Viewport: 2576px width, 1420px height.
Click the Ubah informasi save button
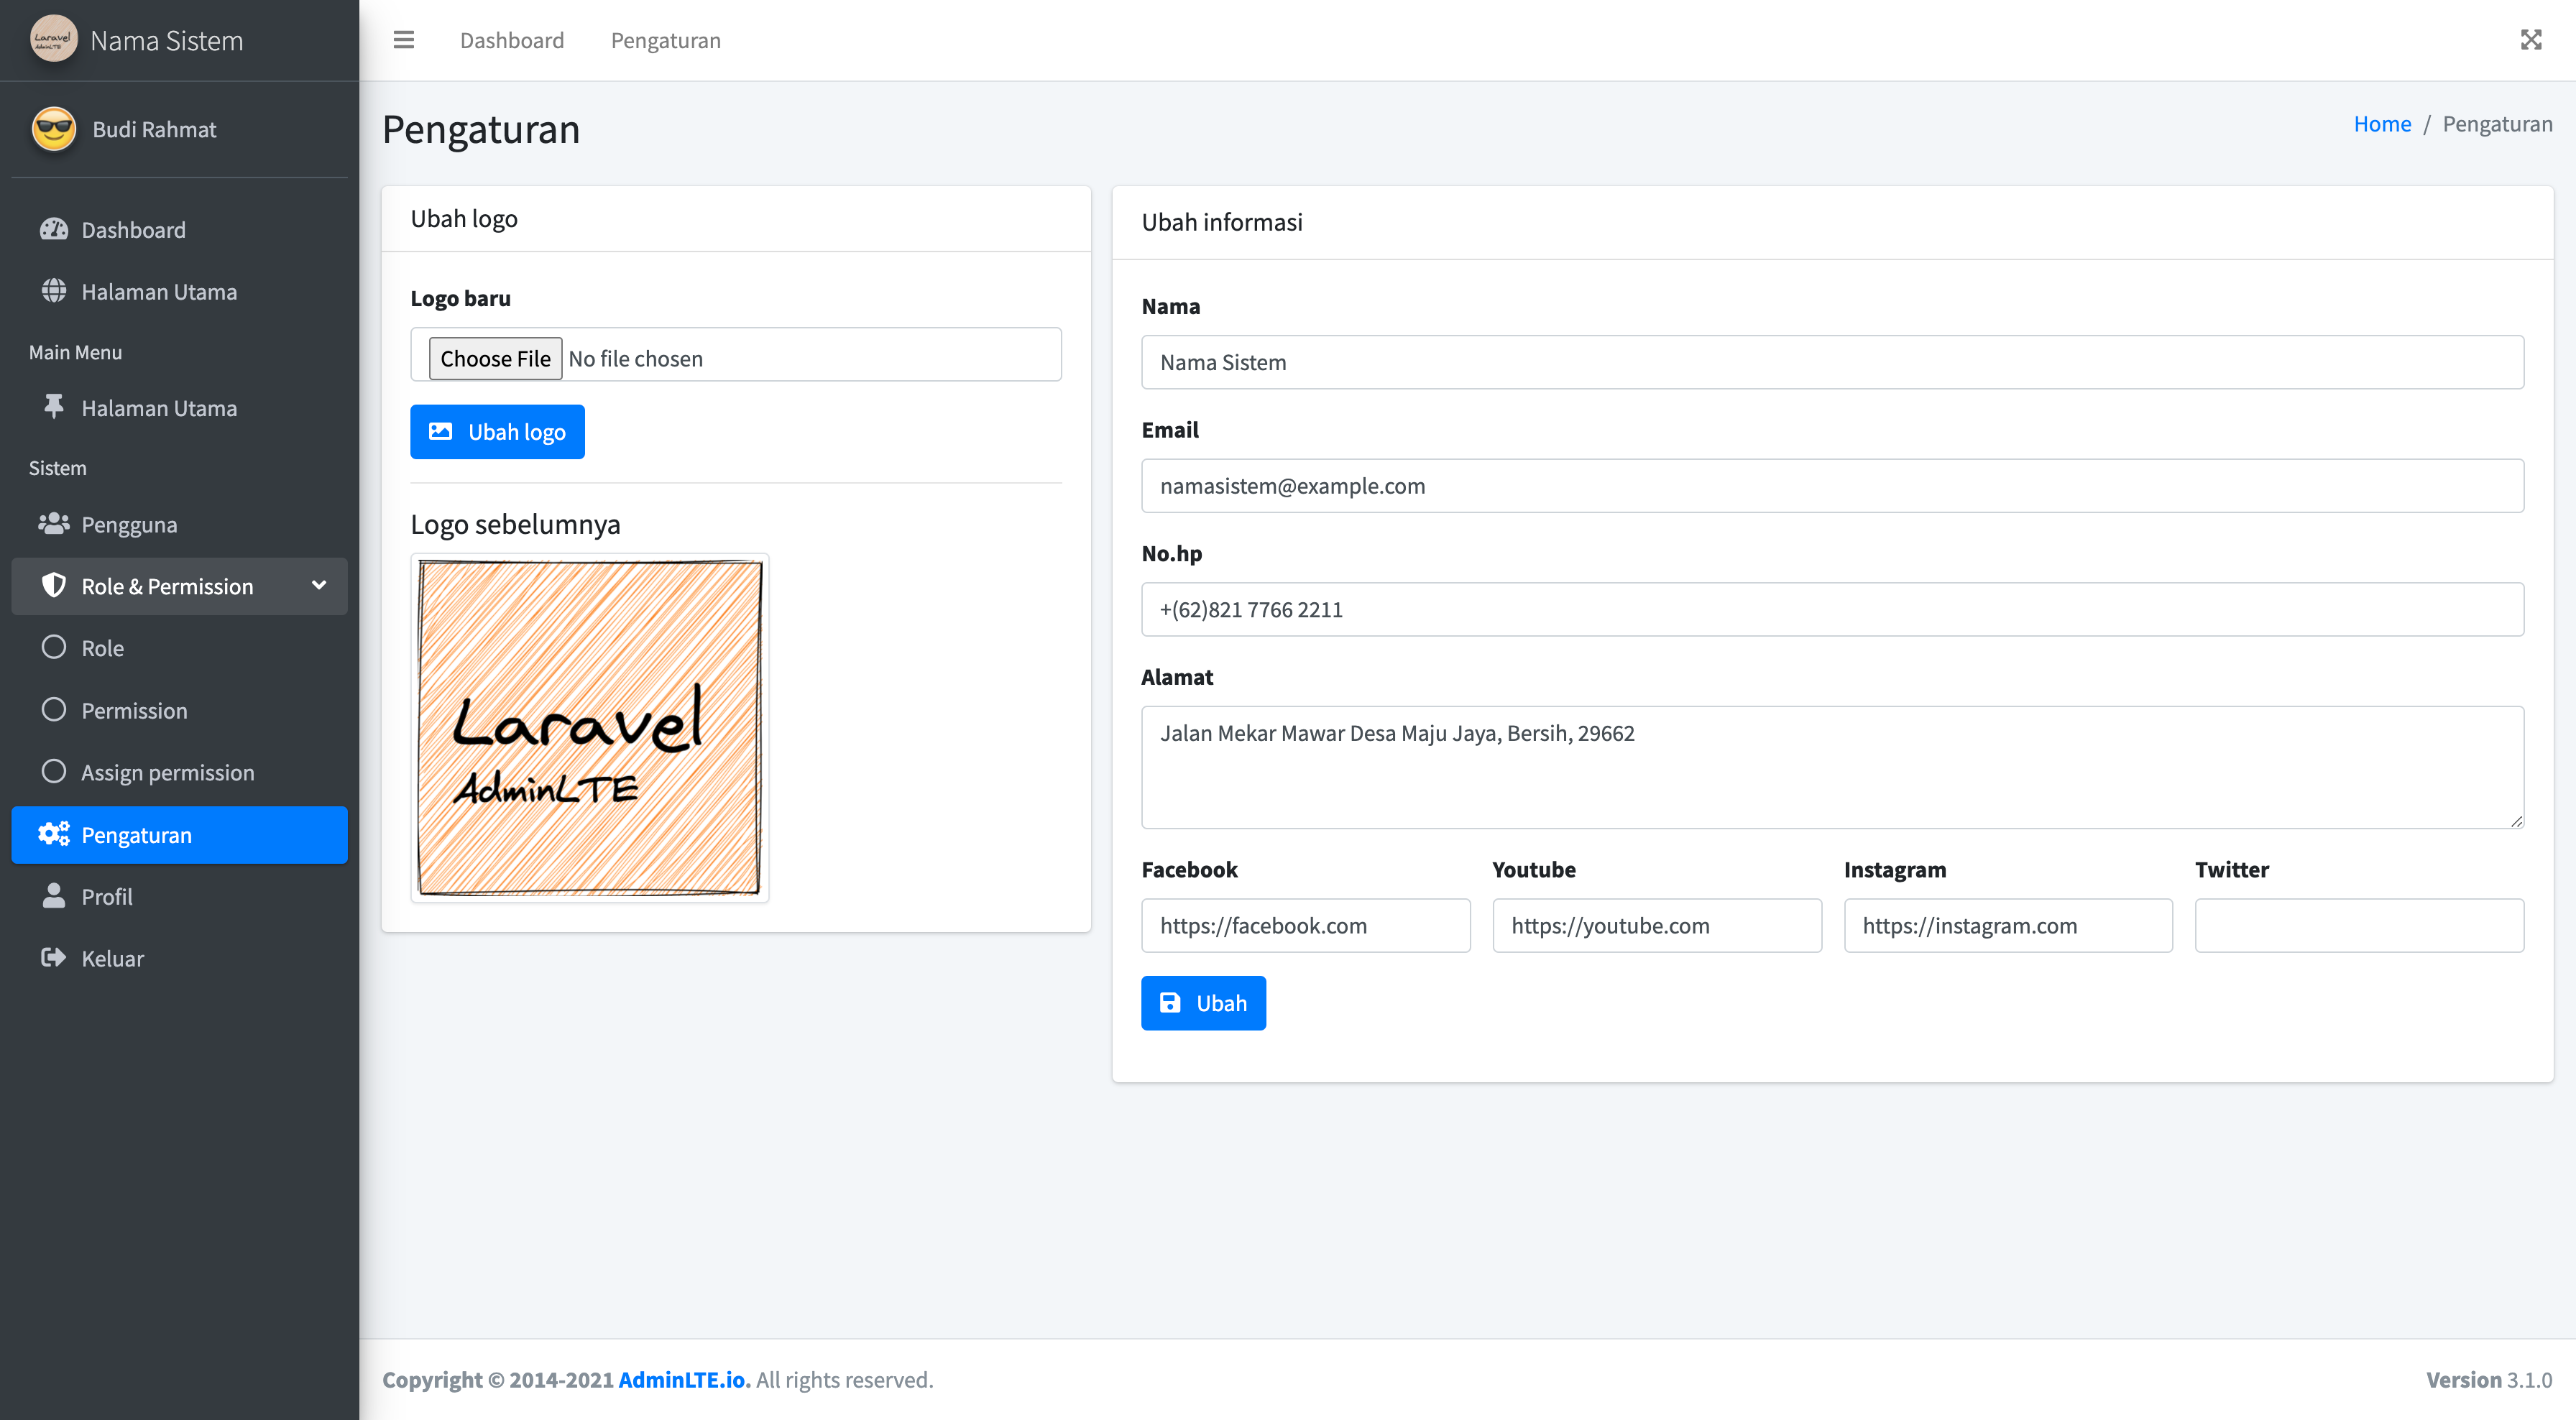pos(1203,1002)
